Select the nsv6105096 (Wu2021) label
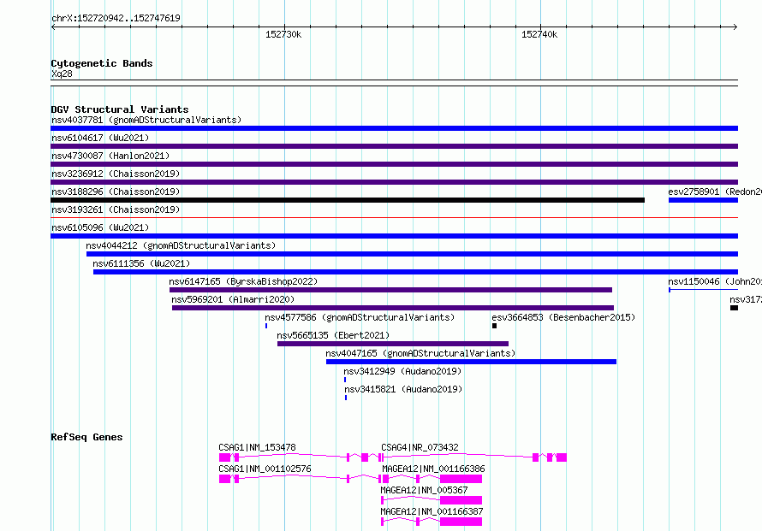Screen dimensions: 762x531 [x=100, y=227]
